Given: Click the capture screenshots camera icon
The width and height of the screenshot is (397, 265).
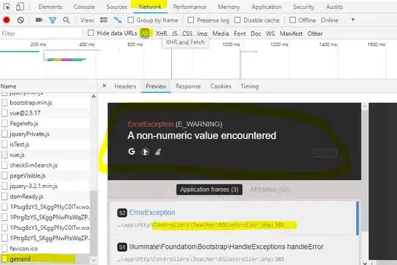Looking at the screenshot, I should coord(39,20).
